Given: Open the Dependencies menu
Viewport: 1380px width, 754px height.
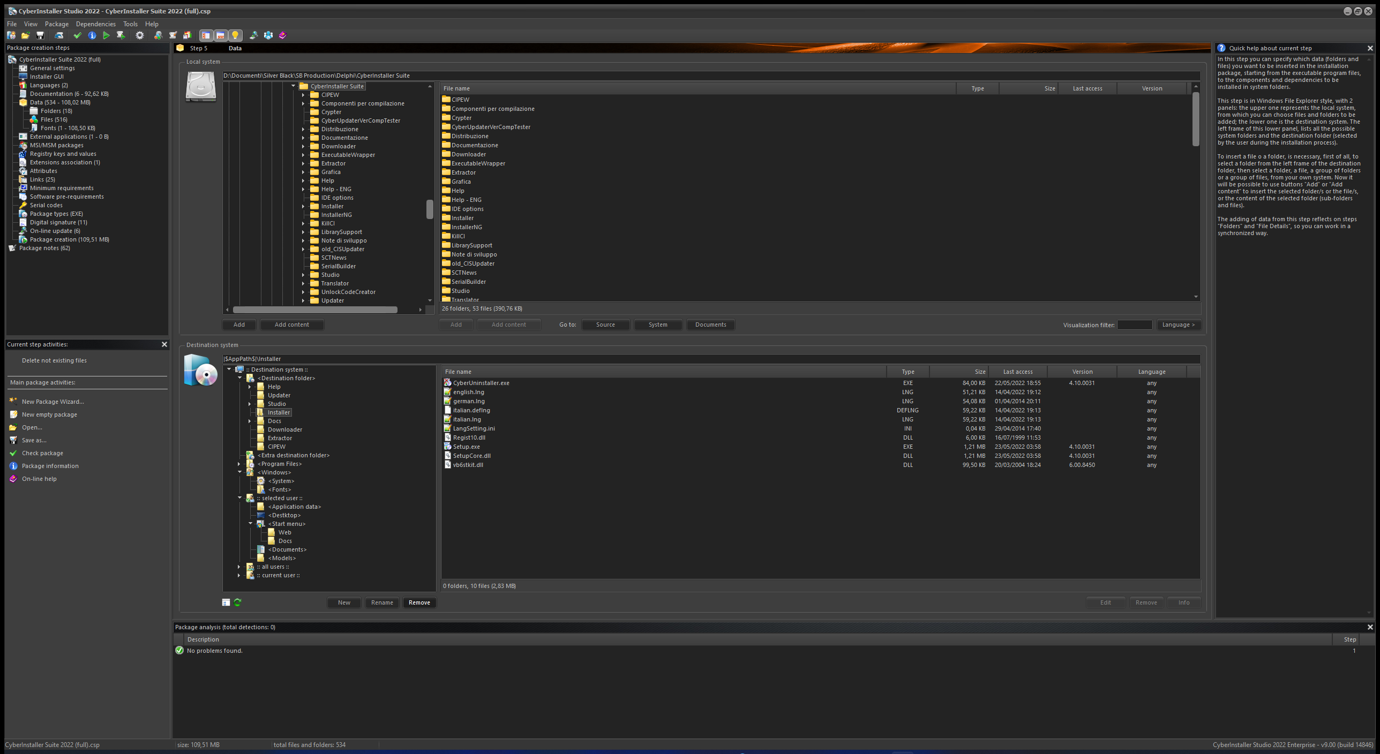Looking at the screenshot, I should [96, 24].
